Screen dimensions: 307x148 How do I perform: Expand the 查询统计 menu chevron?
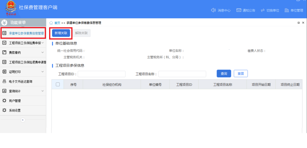43,91
